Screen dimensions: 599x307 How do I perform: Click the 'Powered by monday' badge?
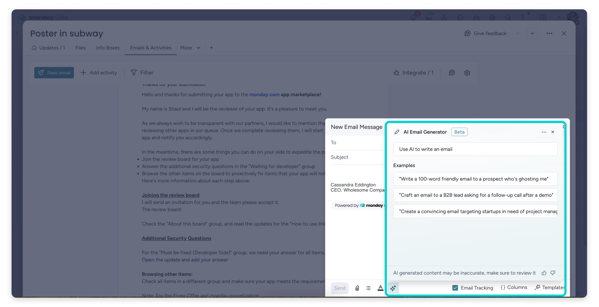359,205
